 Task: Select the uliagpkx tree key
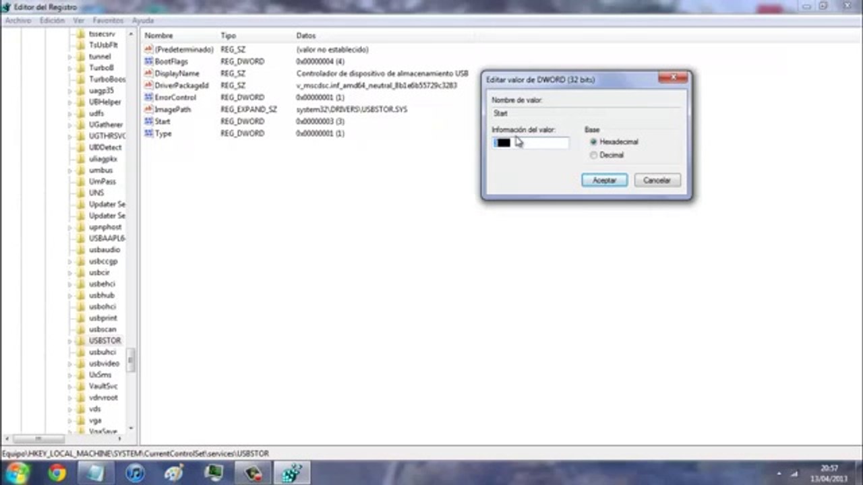click(103, 159)
